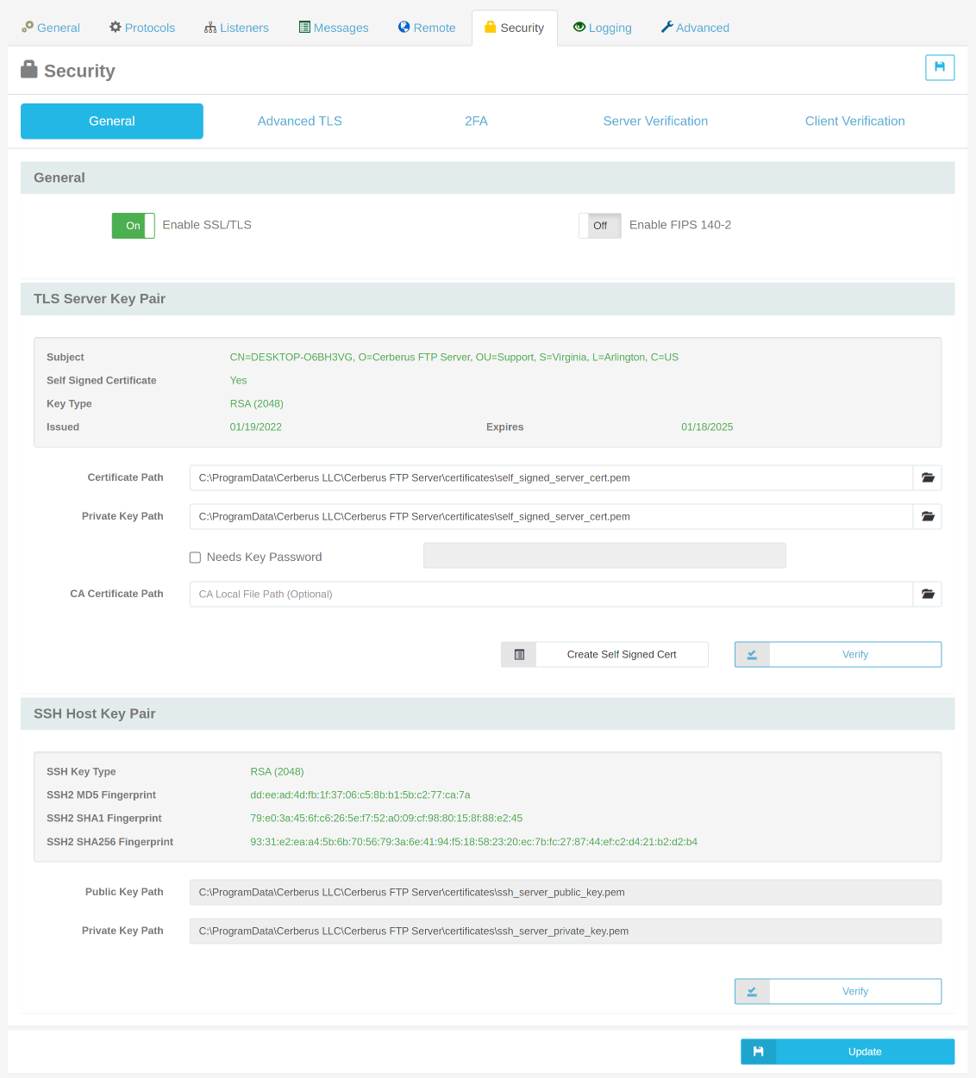Click the Update button to save changes
This screenshot has height=1078, width=976.
tap(864, 1051)
